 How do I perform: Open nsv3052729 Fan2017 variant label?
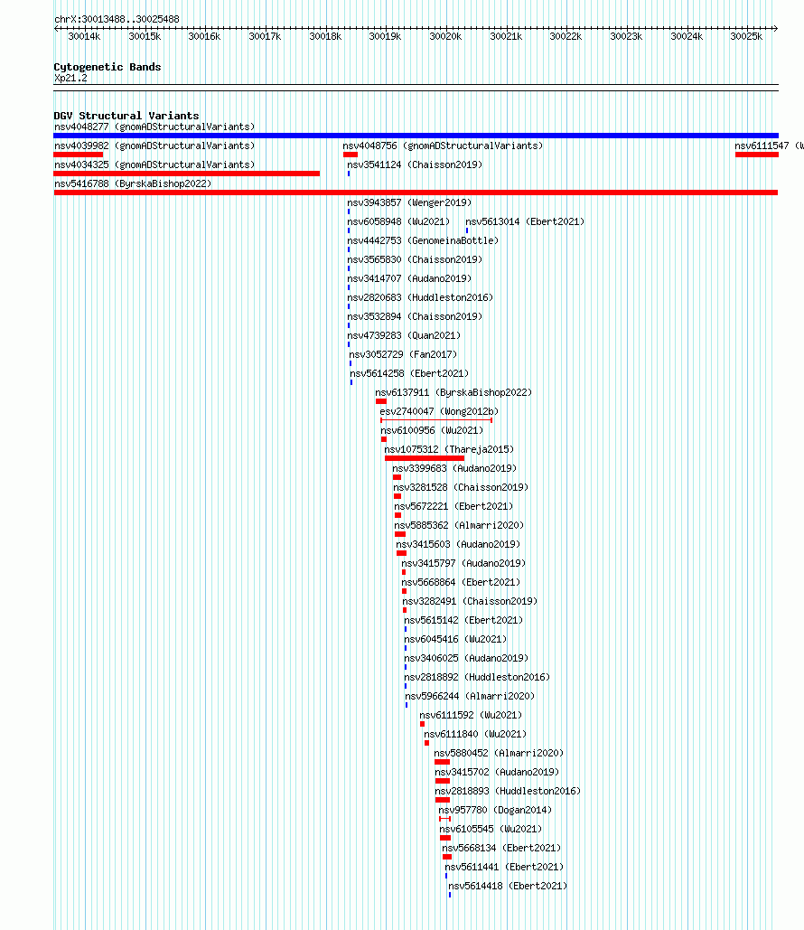pos(403,354)
